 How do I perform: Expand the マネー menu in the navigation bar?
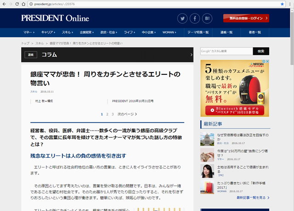(x=29, y=33)
